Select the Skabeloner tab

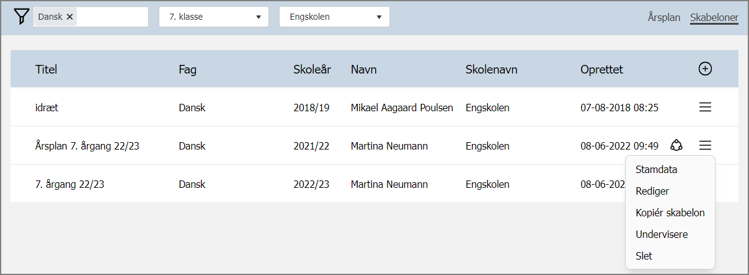(714, 17)
